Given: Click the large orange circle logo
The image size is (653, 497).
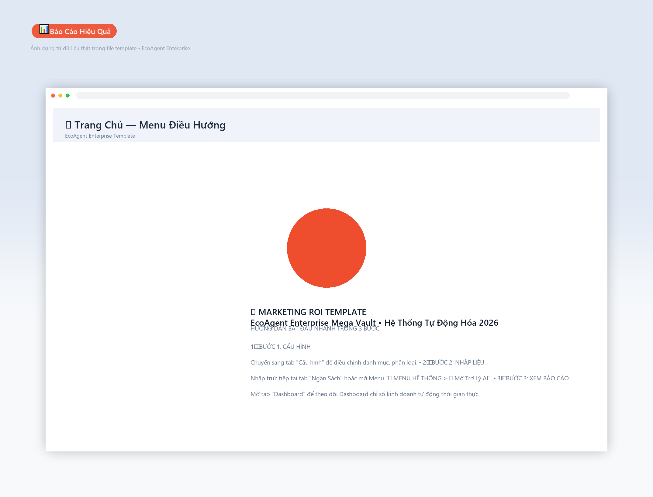Looking at the screenshot, I should coord(326,248).
